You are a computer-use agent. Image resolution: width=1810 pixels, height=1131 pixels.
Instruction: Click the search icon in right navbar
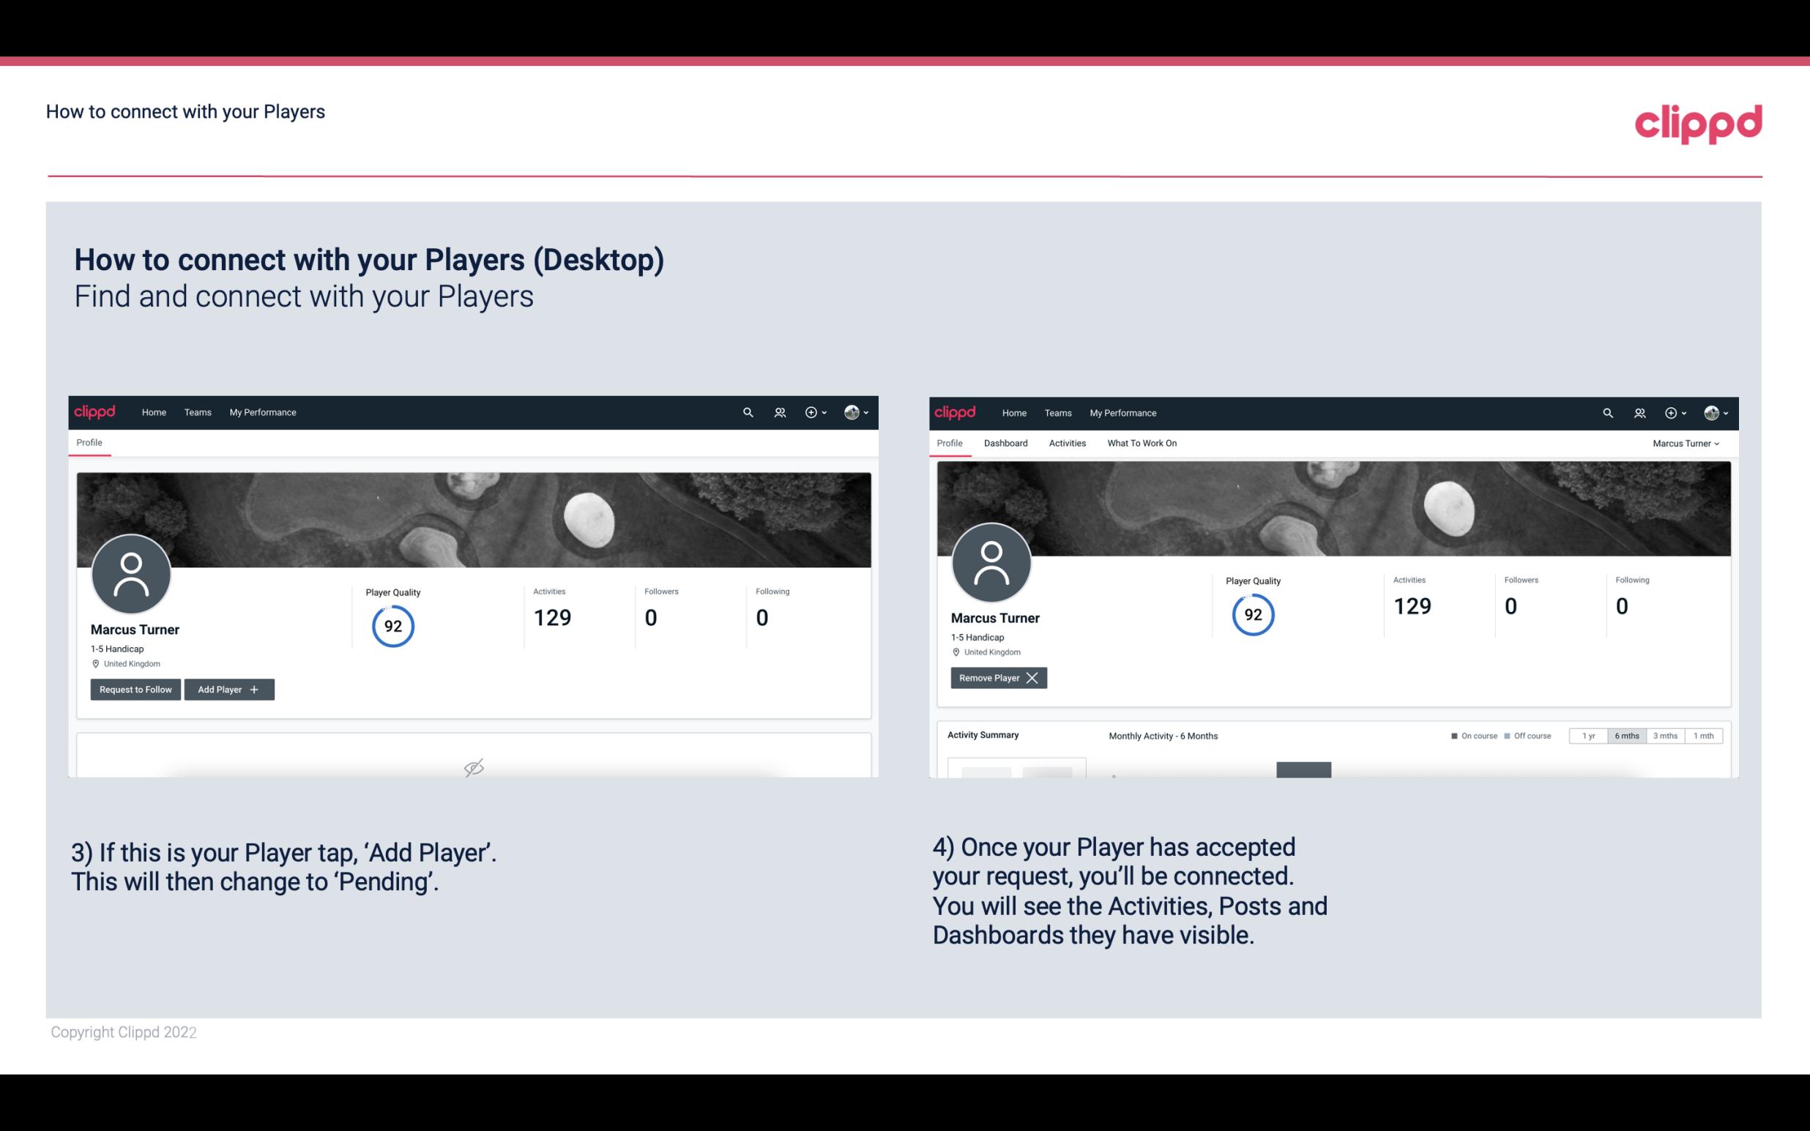click(x=1606, y=411)
